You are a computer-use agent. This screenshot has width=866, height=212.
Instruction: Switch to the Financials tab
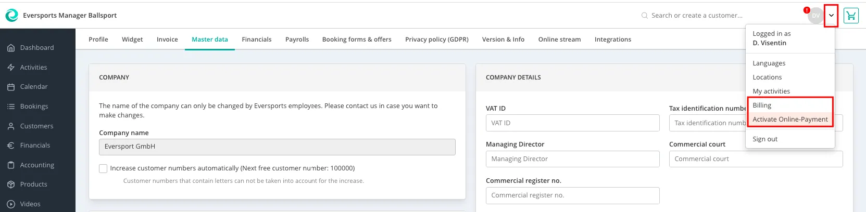click(x=256, y=39)
